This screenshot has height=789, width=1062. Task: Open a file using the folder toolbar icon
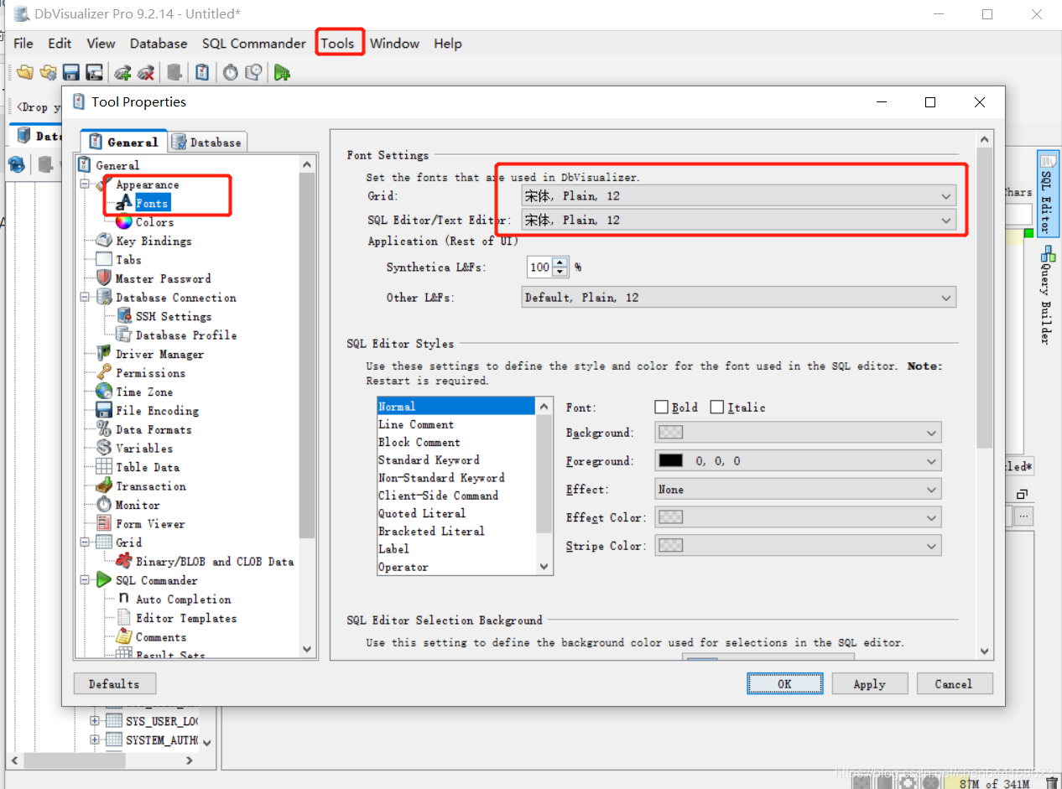24,72
